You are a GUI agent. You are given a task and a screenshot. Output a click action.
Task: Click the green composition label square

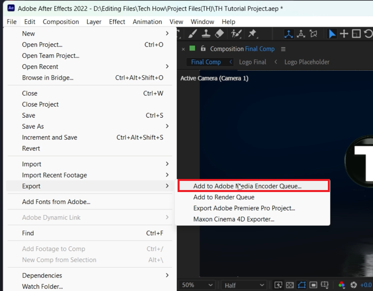(x=192, y=48)
